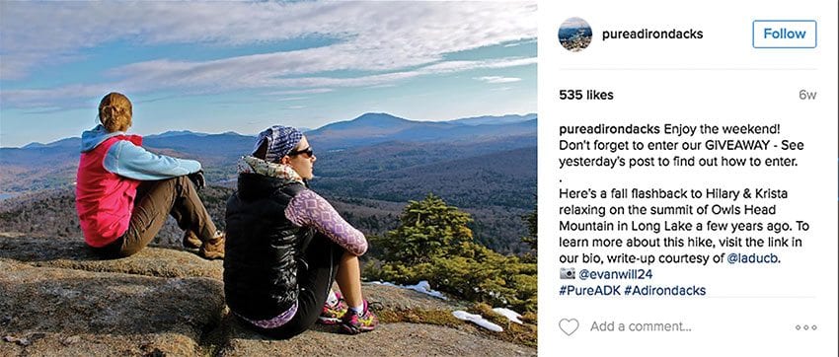The width and height of the screenshot is (839, 357).
Task: Open the three-dot more options menu
Action: coord(805,327)
